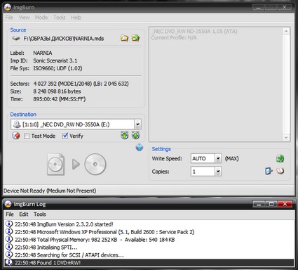
Task: Open the destination drive dropdown
Action: pos(137,124)
